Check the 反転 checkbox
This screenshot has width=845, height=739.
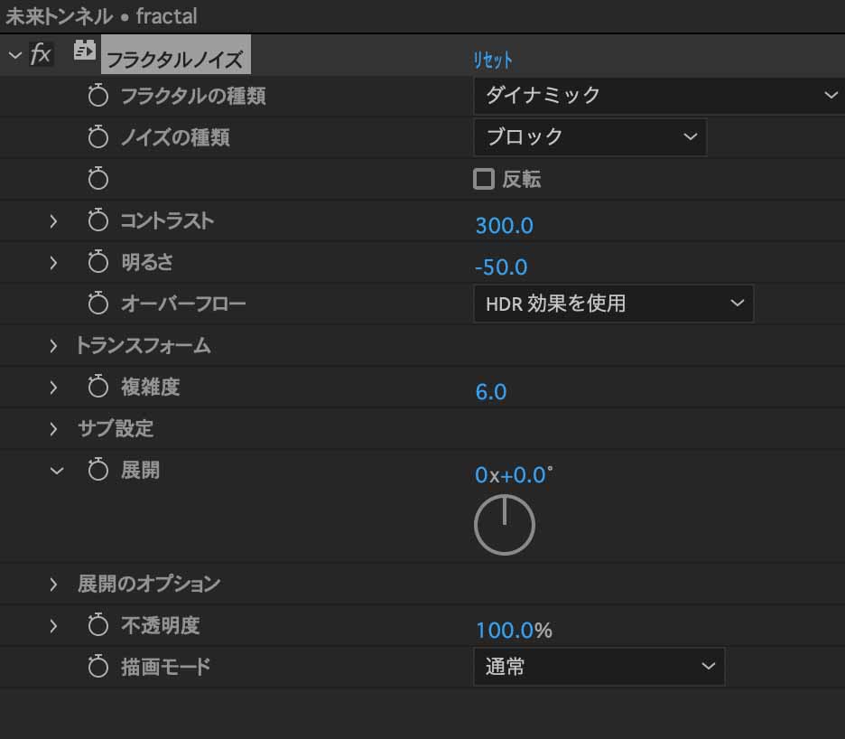tap(483, 179)
